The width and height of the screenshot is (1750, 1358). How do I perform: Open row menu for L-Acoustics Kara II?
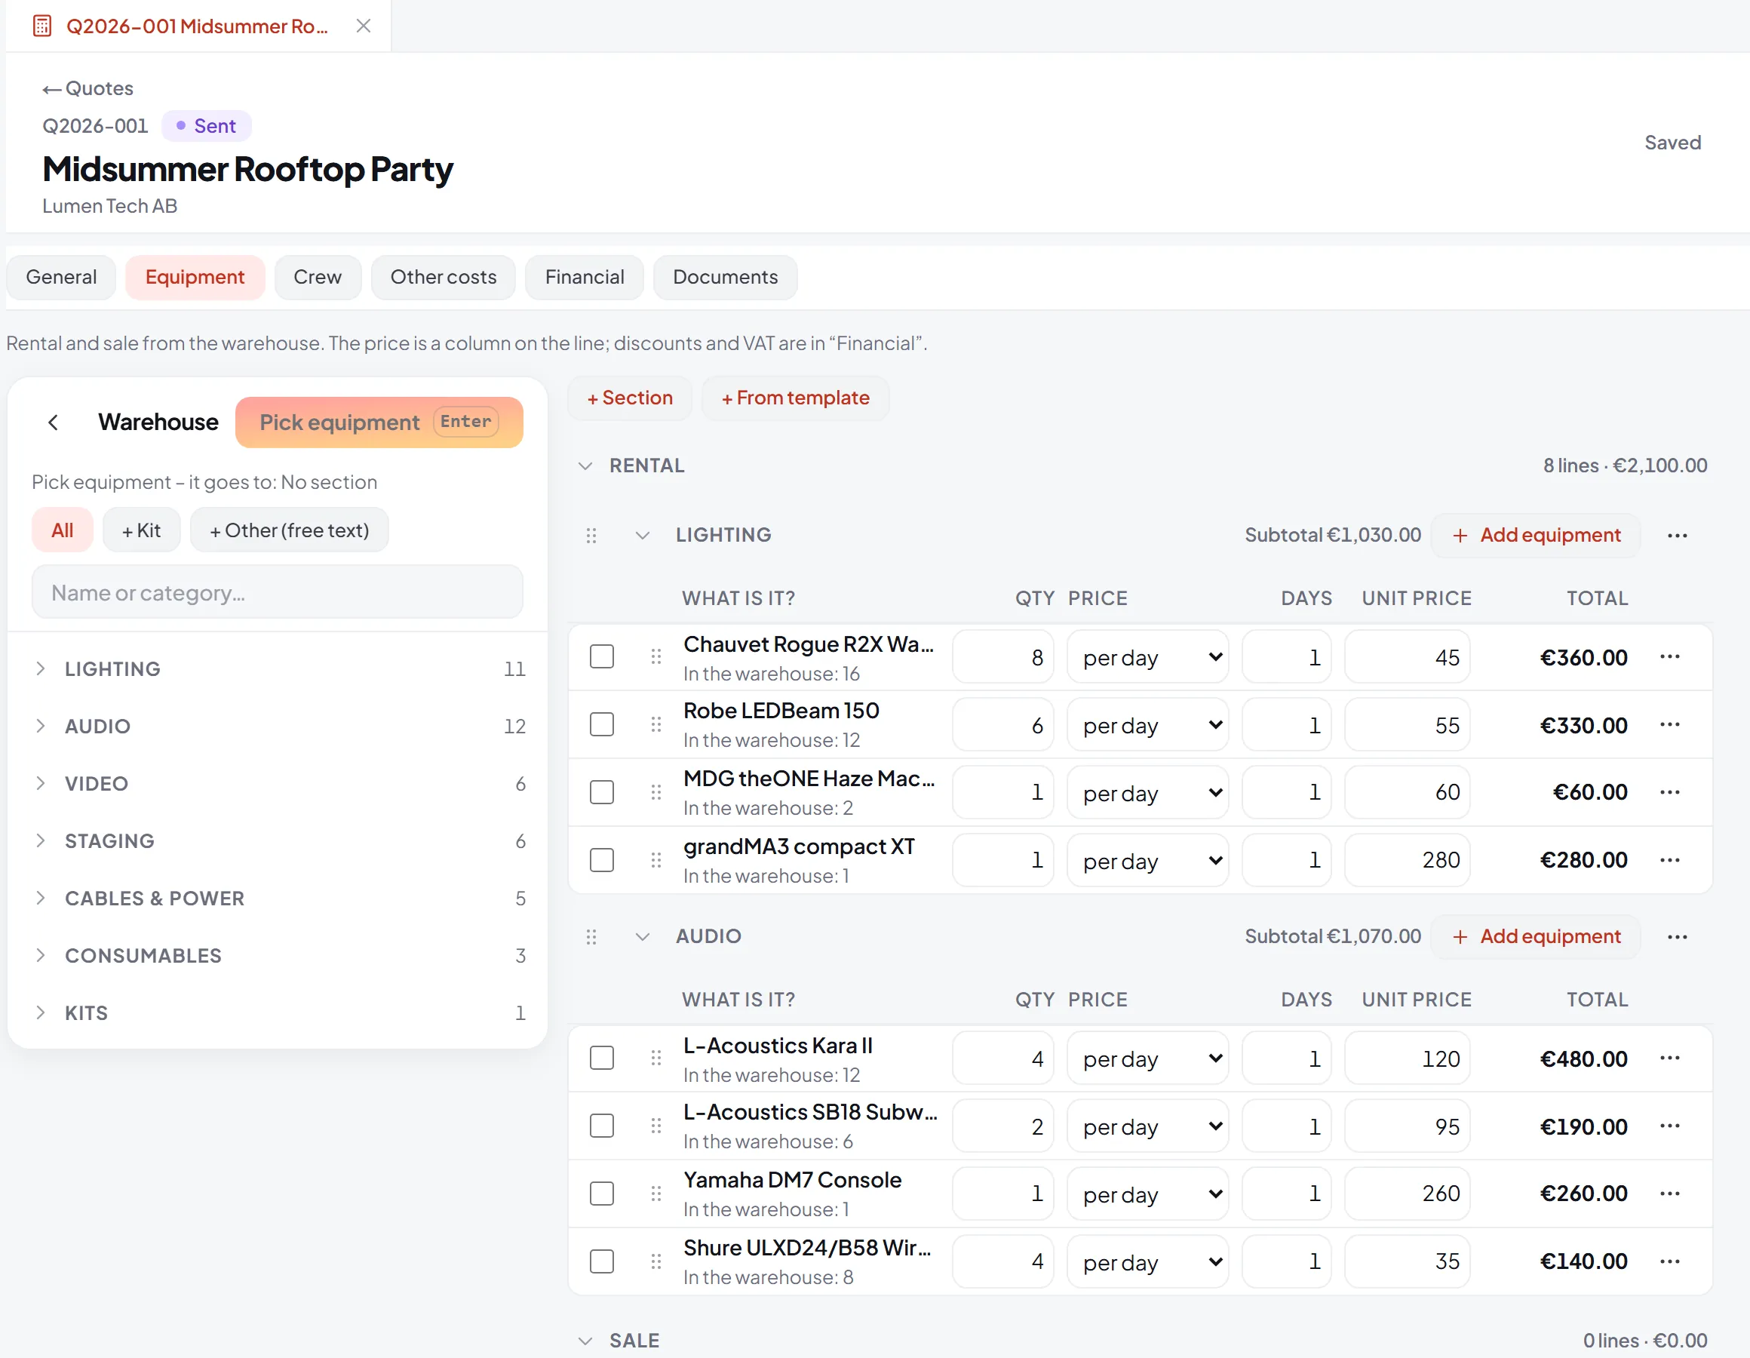pos(1670,1058)
